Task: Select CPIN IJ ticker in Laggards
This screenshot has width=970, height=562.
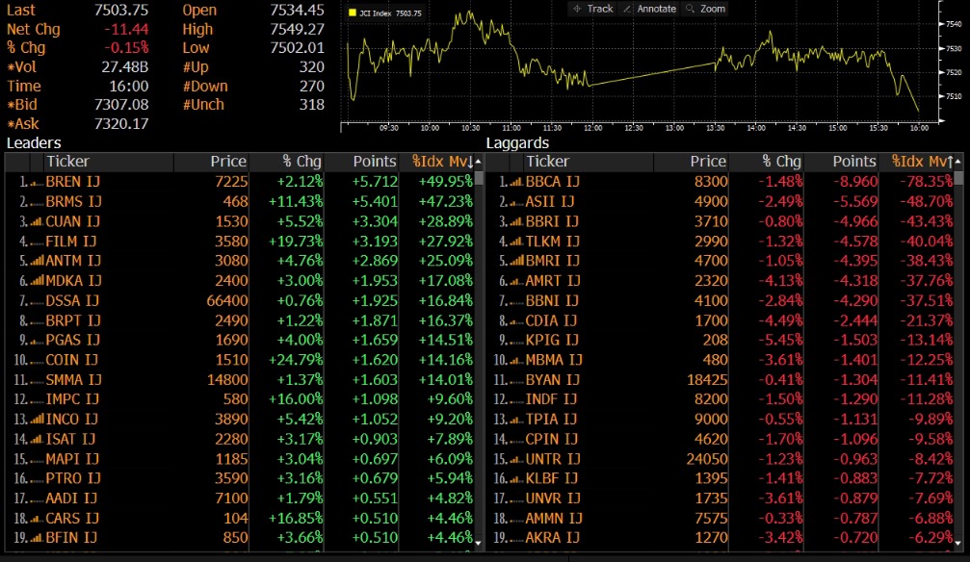Action: [552, 440]
